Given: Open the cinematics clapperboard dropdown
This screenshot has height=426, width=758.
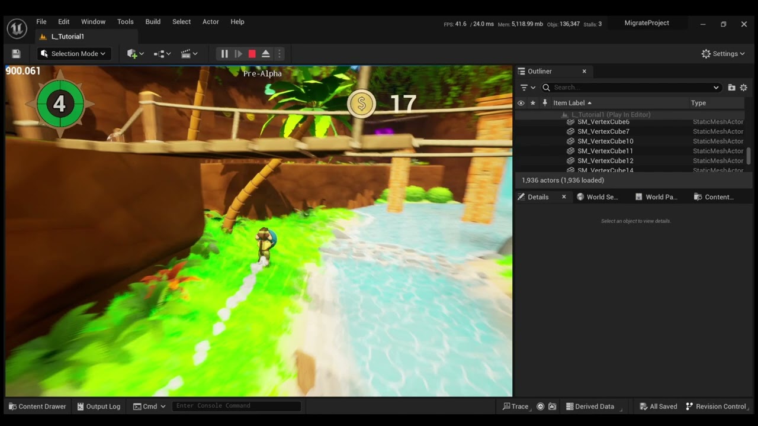Looking at the screenshot, I should [x=189, y=54].
